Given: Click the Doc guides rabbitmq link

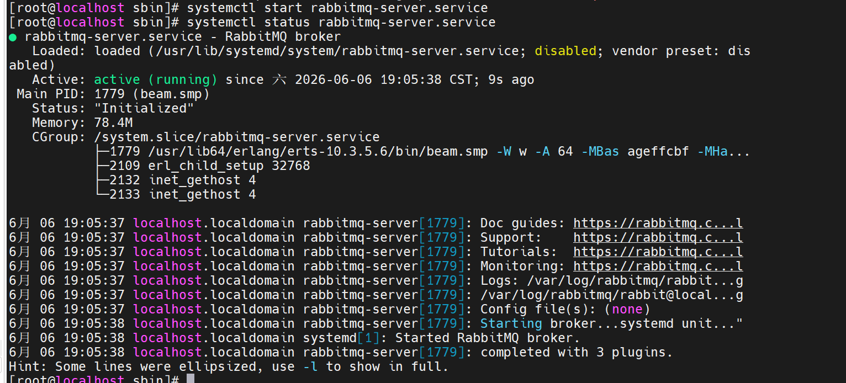Looking at the screenshot, I should [x=658, y=224].
